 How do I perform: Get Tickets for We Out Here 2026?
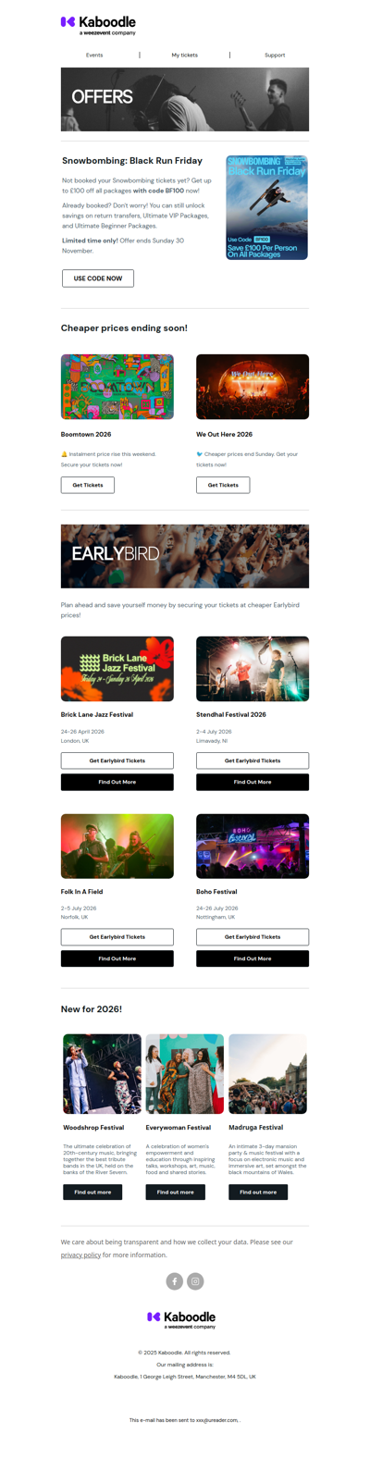[223, 485]
